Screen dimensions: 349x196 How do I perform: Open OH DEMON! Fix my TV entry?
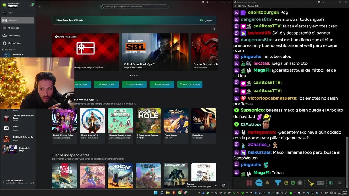pos(18,139)
